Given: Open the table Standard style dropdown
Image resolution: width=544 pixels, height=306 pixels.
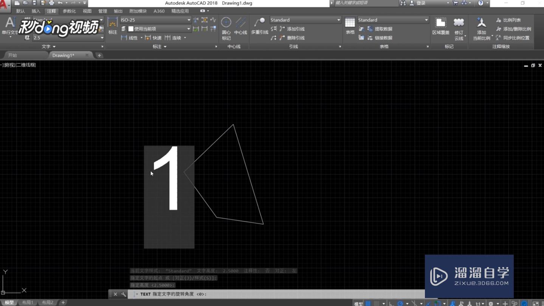Looking at the screenshot, I should click(x=393, y=20).
